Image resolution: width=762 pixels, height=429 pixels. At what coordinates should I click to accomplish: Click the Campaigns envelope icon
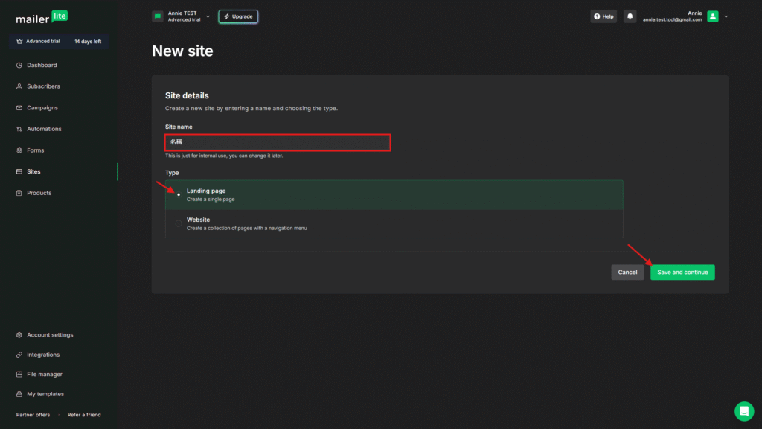19,108
